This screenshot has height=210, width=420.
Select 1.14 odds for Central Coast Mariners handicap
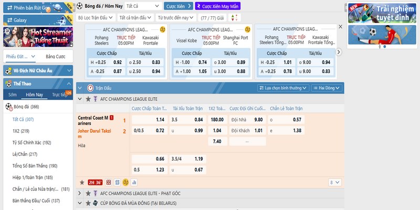point(160,120)
